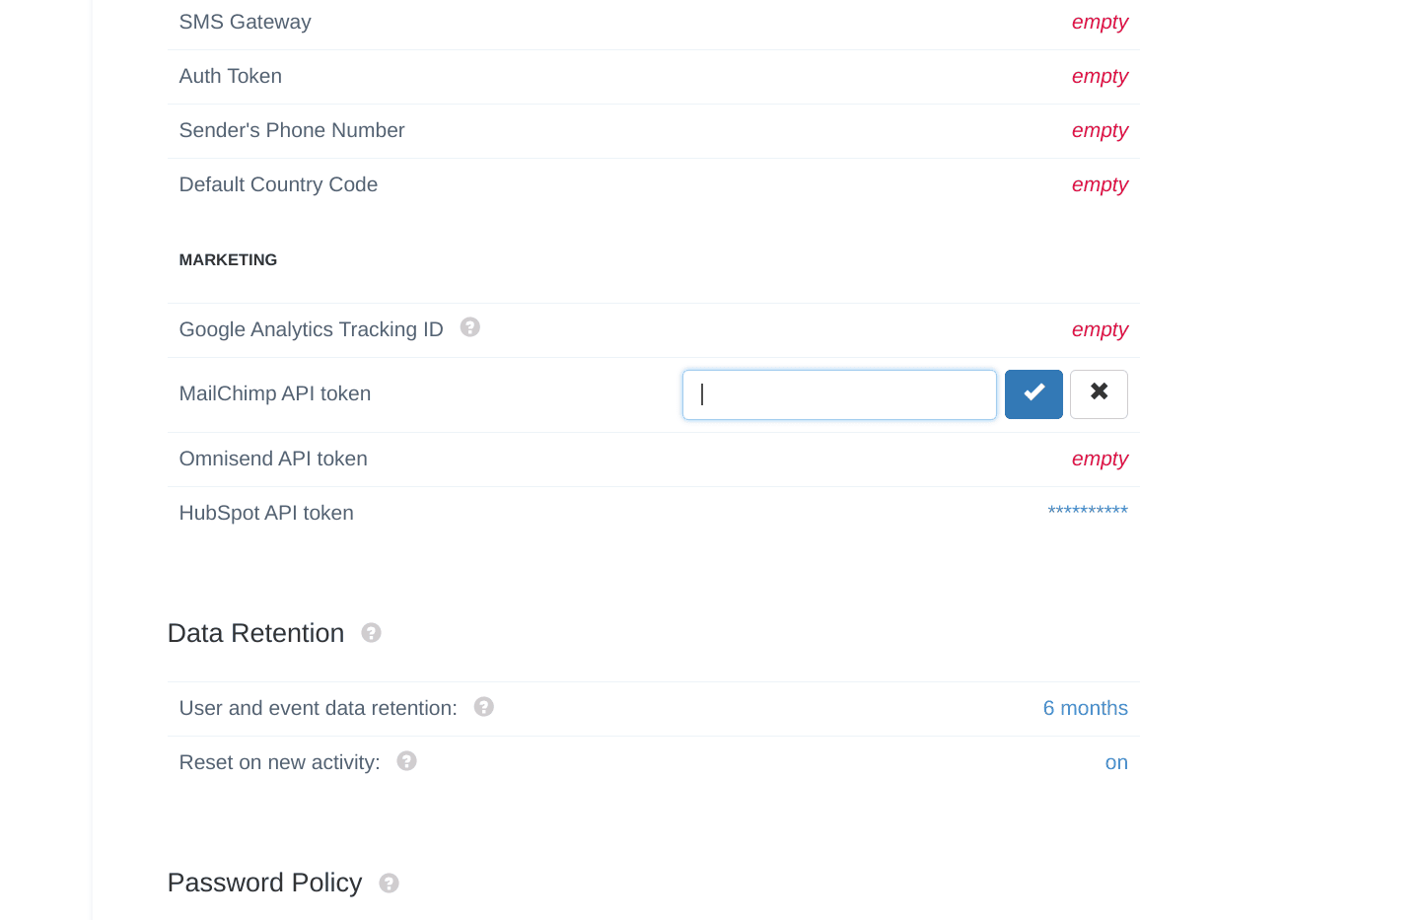1424x920 pixels.
Task: Open help icon beside Password Policy heading
Action: 389,884
